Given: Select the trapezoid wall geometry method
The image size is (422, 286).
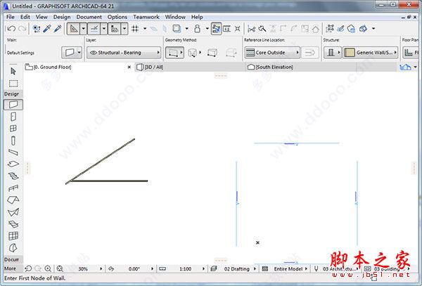Looking at the screenshot, I should [x=212, y=53].
